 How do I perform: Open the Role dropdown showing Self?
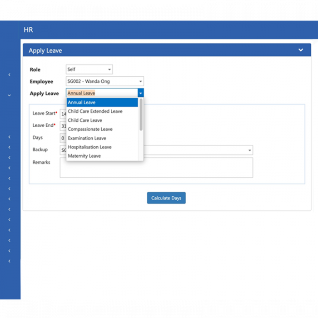click(x=89, y=70)
